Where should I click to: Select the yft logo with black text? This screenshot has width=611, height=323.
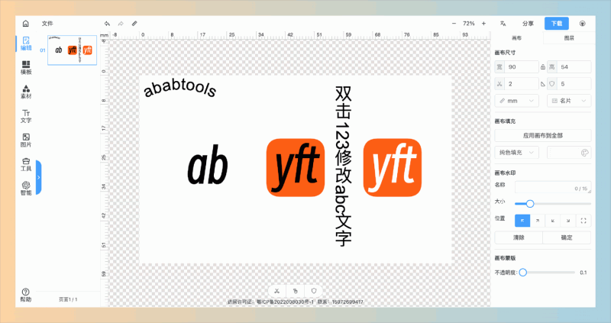pyautogui.click(x=296, y=167)
